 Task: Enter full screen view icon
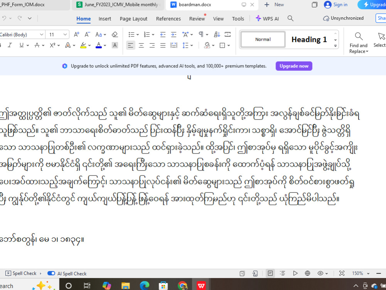click(x=342, y=273)
